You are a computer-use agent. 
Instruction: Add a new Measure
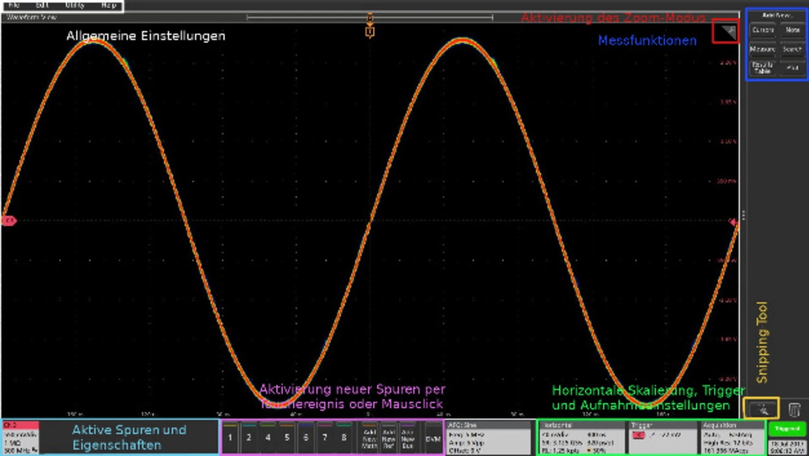763,49
